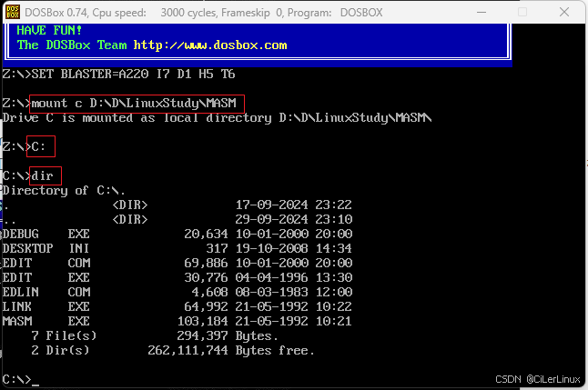Click the EDLIN COM file name
The image size is (588, 390).
[x=46, y=292]
